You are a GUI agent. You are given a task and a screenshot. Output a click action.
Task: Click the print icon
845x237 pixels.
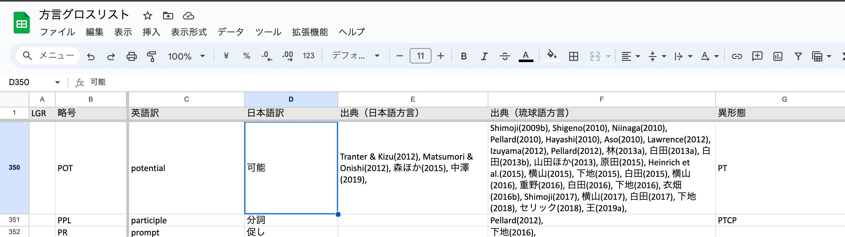coord(131,56)
